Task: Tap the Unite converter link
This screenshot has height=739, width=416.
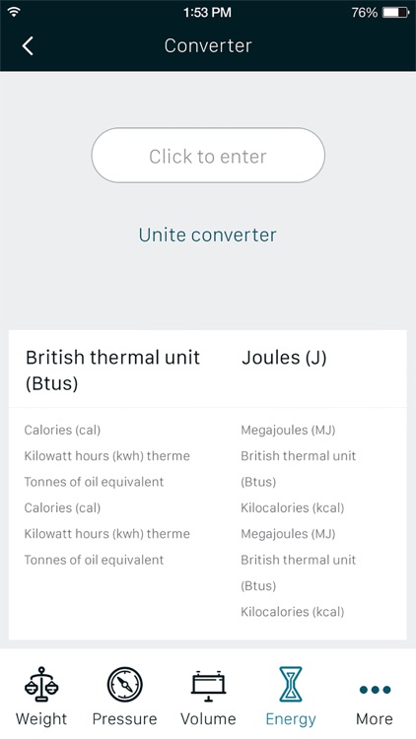Action: 208,235
